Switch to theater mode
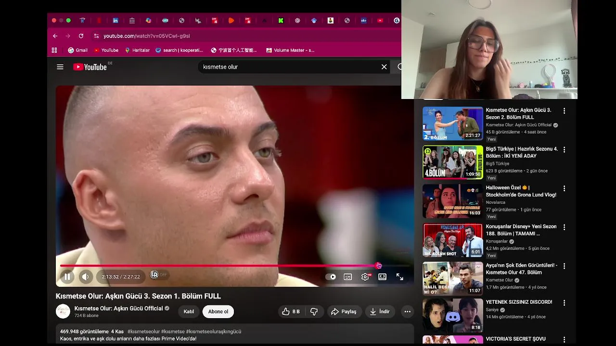The image size is (616, 346). click(382, 277)
